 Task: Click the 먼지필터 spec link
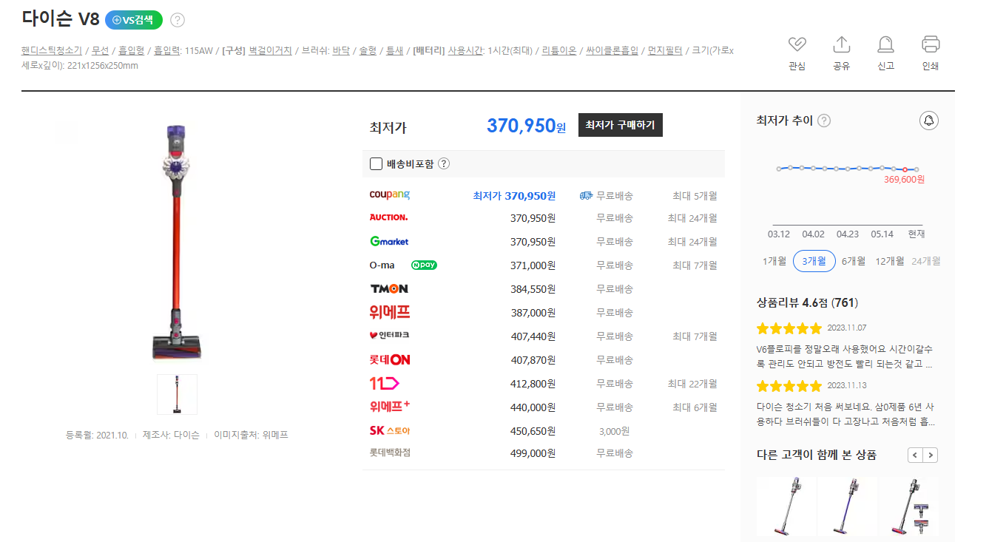click(665, 51)
